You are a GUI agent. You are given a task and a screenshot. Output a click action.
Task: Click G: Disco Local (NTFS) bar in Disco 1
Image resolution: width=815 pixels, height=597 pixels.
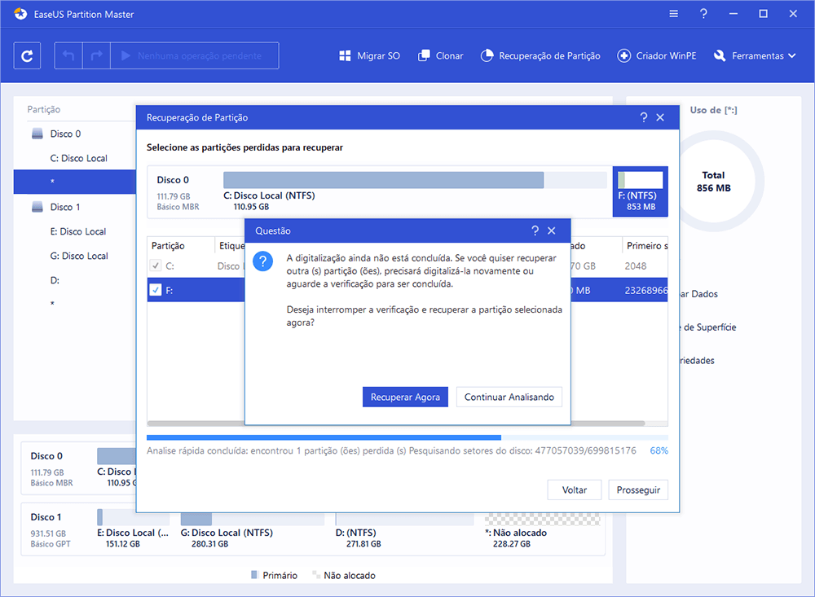[253, 518]
